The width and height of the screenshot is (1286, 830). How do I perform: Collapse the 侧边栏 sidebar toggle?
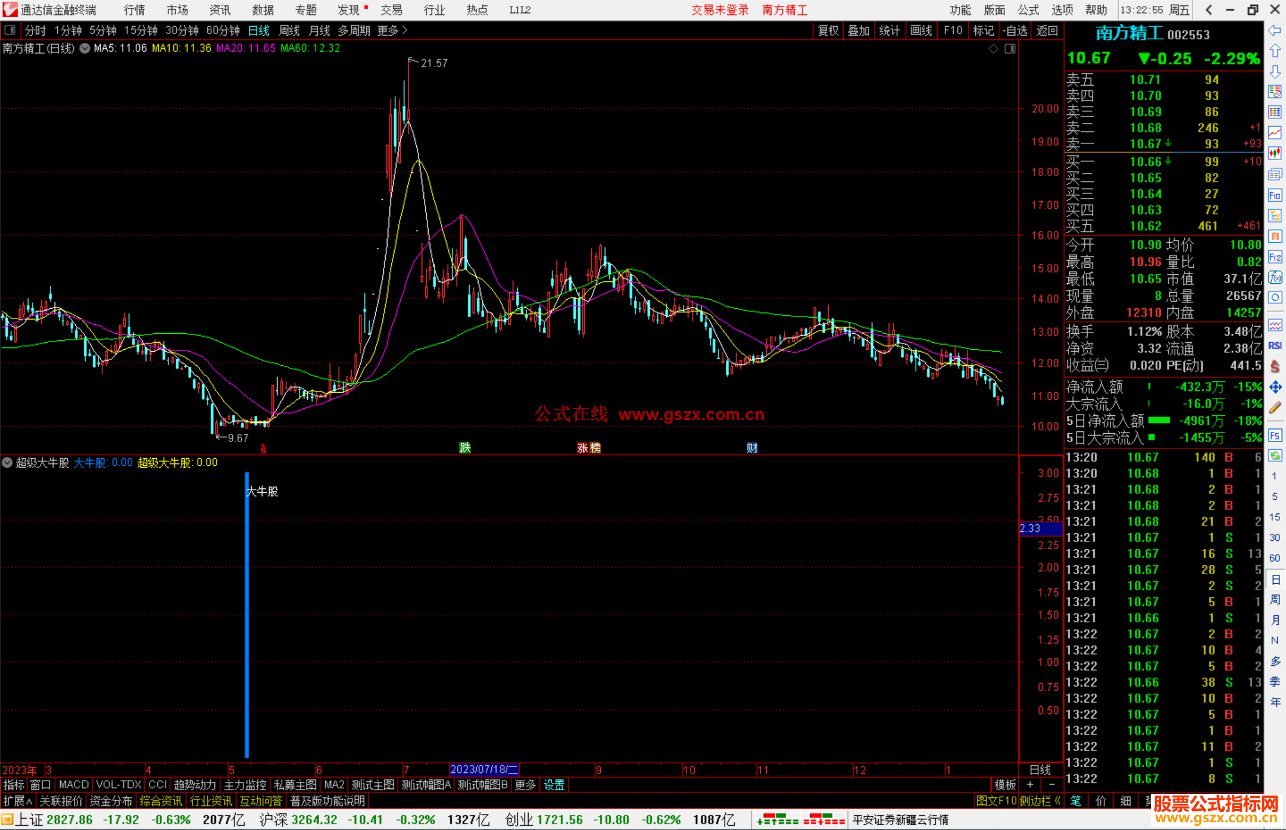pos(1040,801)
